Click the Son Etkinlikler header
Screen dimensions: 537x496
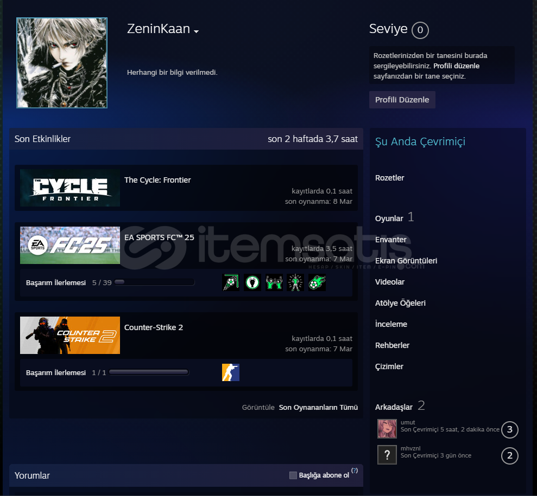click(x=42, y=139)
